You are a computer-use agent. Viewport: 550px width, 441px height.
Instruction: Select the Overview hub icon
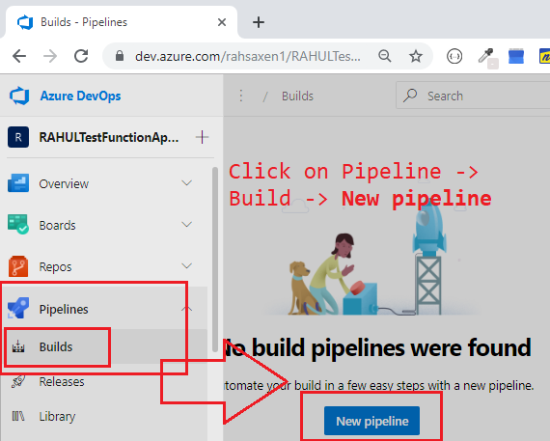click(x=18, y=183)
